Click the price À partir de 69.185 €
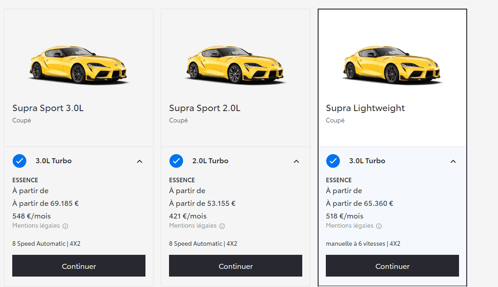 45,204
